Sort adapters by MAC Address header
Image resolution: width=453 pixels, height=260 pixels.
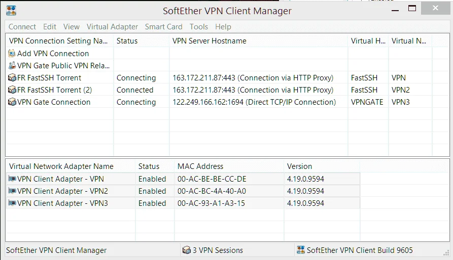229,166
